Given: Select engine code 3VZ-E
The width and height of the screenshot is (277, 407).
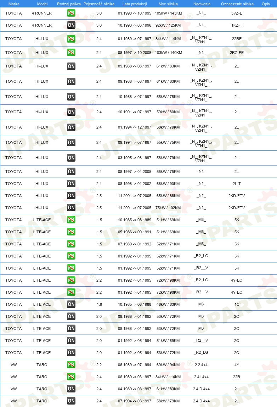Looking at the screenshot, I should tap(237, 13).
